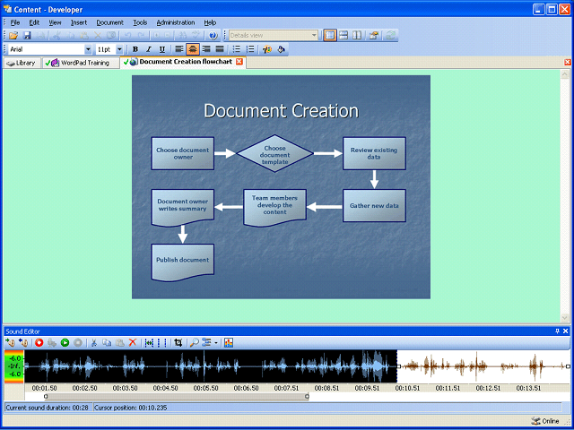Close the Sound Editor panel
The height and width of the screenshot is (430, 574).
click(566, 331)
